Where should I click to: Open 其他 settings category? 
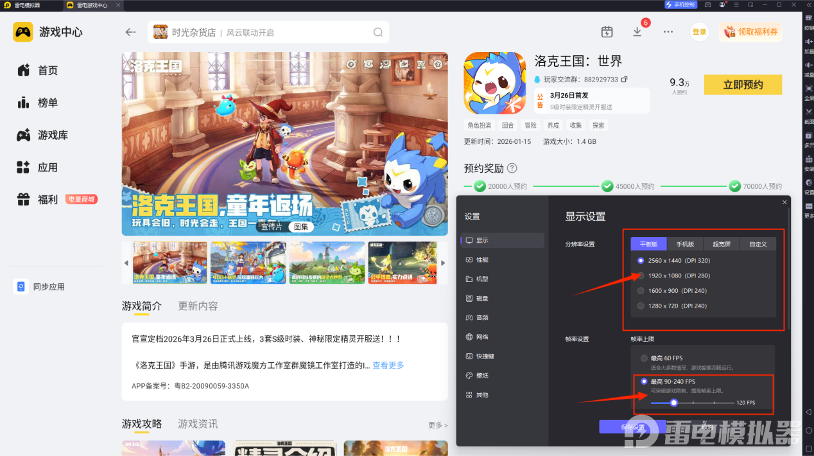tap(502, 394)
